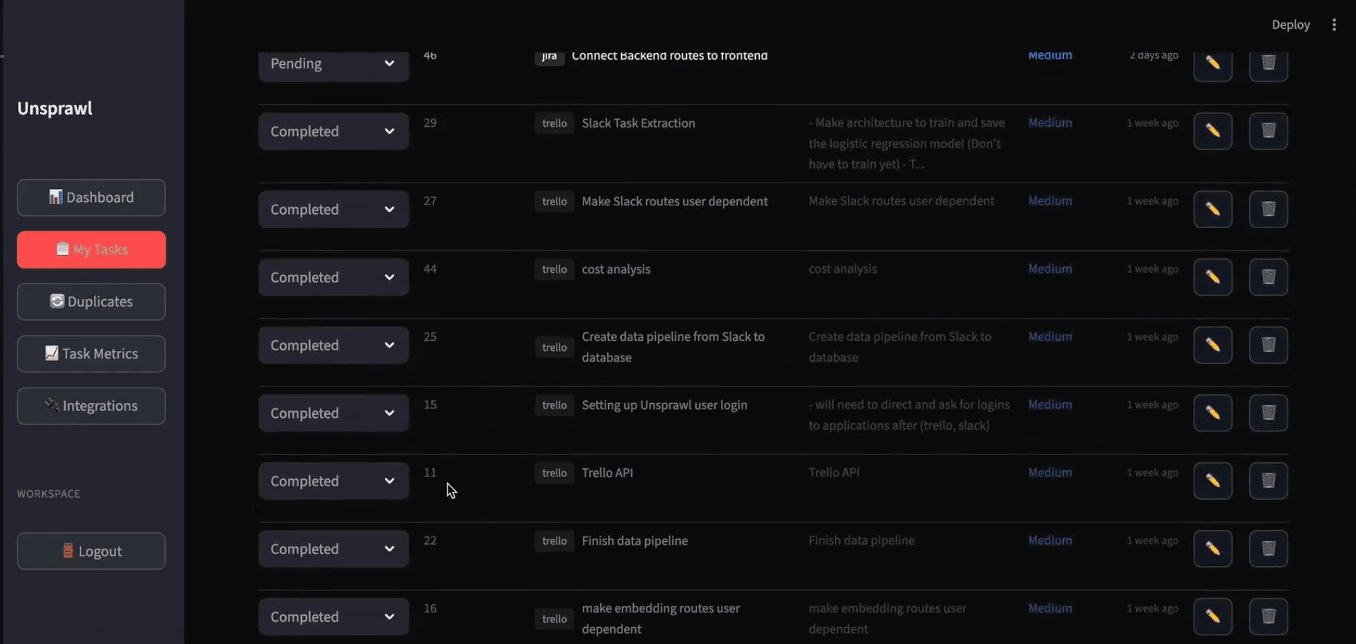
Task: Open the Pending status dropdown
Action: click(x=333, y=64)
